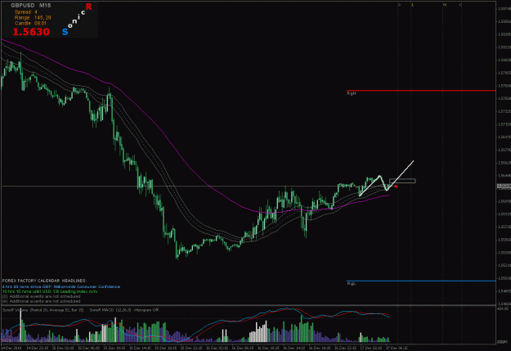The image size is (511, 351).
Task: Select the small red dot marker near price
Action: point(396,187)
